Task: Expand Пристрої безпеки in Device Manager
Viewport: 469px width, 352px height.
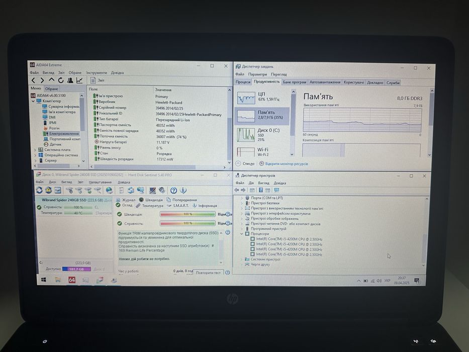Action: click(242, 203)
